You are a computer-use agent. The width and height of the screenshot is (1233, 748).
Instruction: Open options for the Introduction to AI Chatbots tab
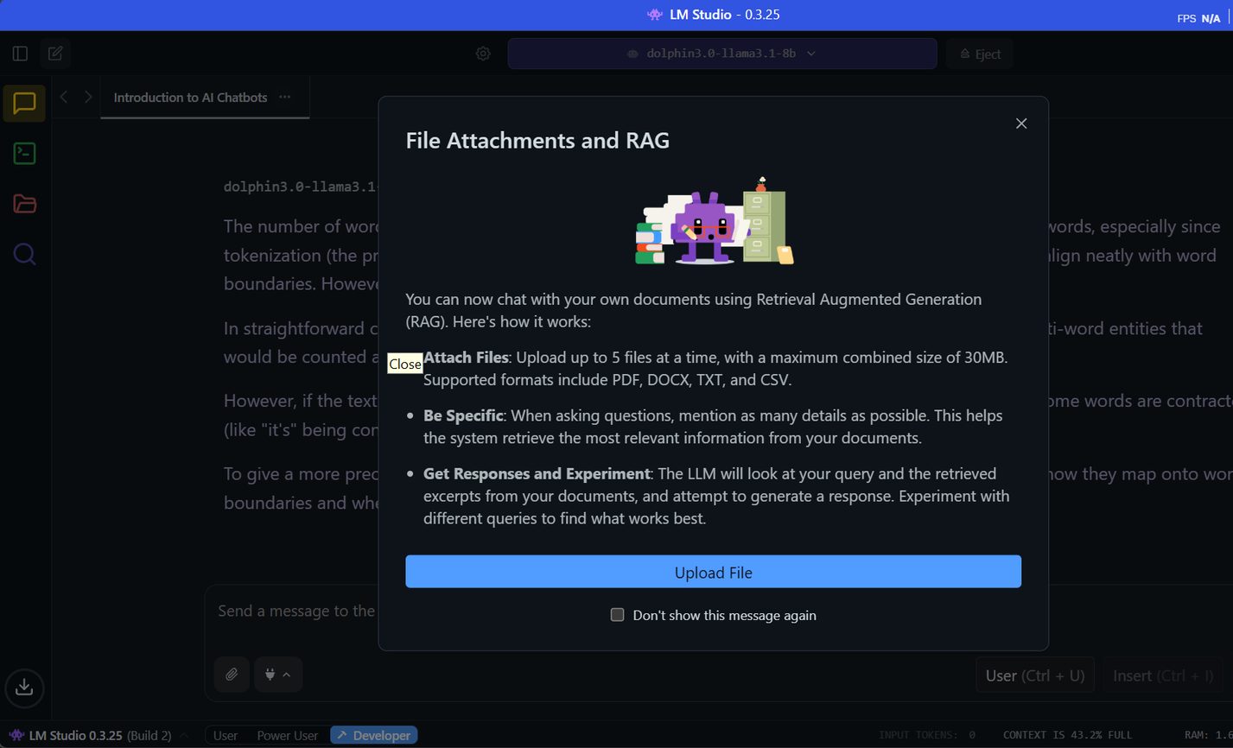click(x=284, y=97)
